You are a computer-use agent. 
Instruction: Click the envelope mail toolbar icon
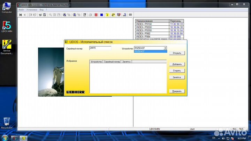130,15
